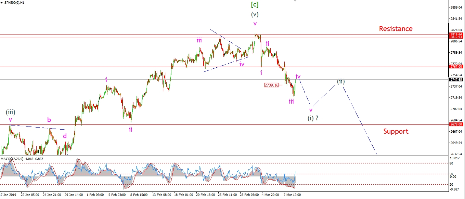
Task: Click the 2816.64 red price tag
Action: (x=456, y=34)
